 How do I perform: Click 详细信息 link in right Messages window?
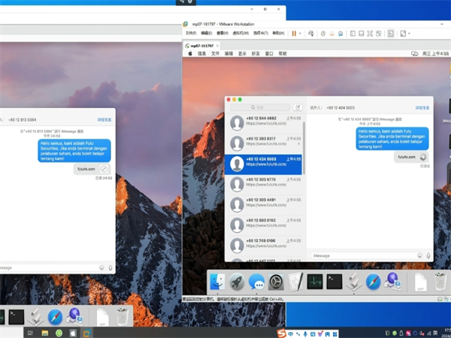(x=422, y=108)
